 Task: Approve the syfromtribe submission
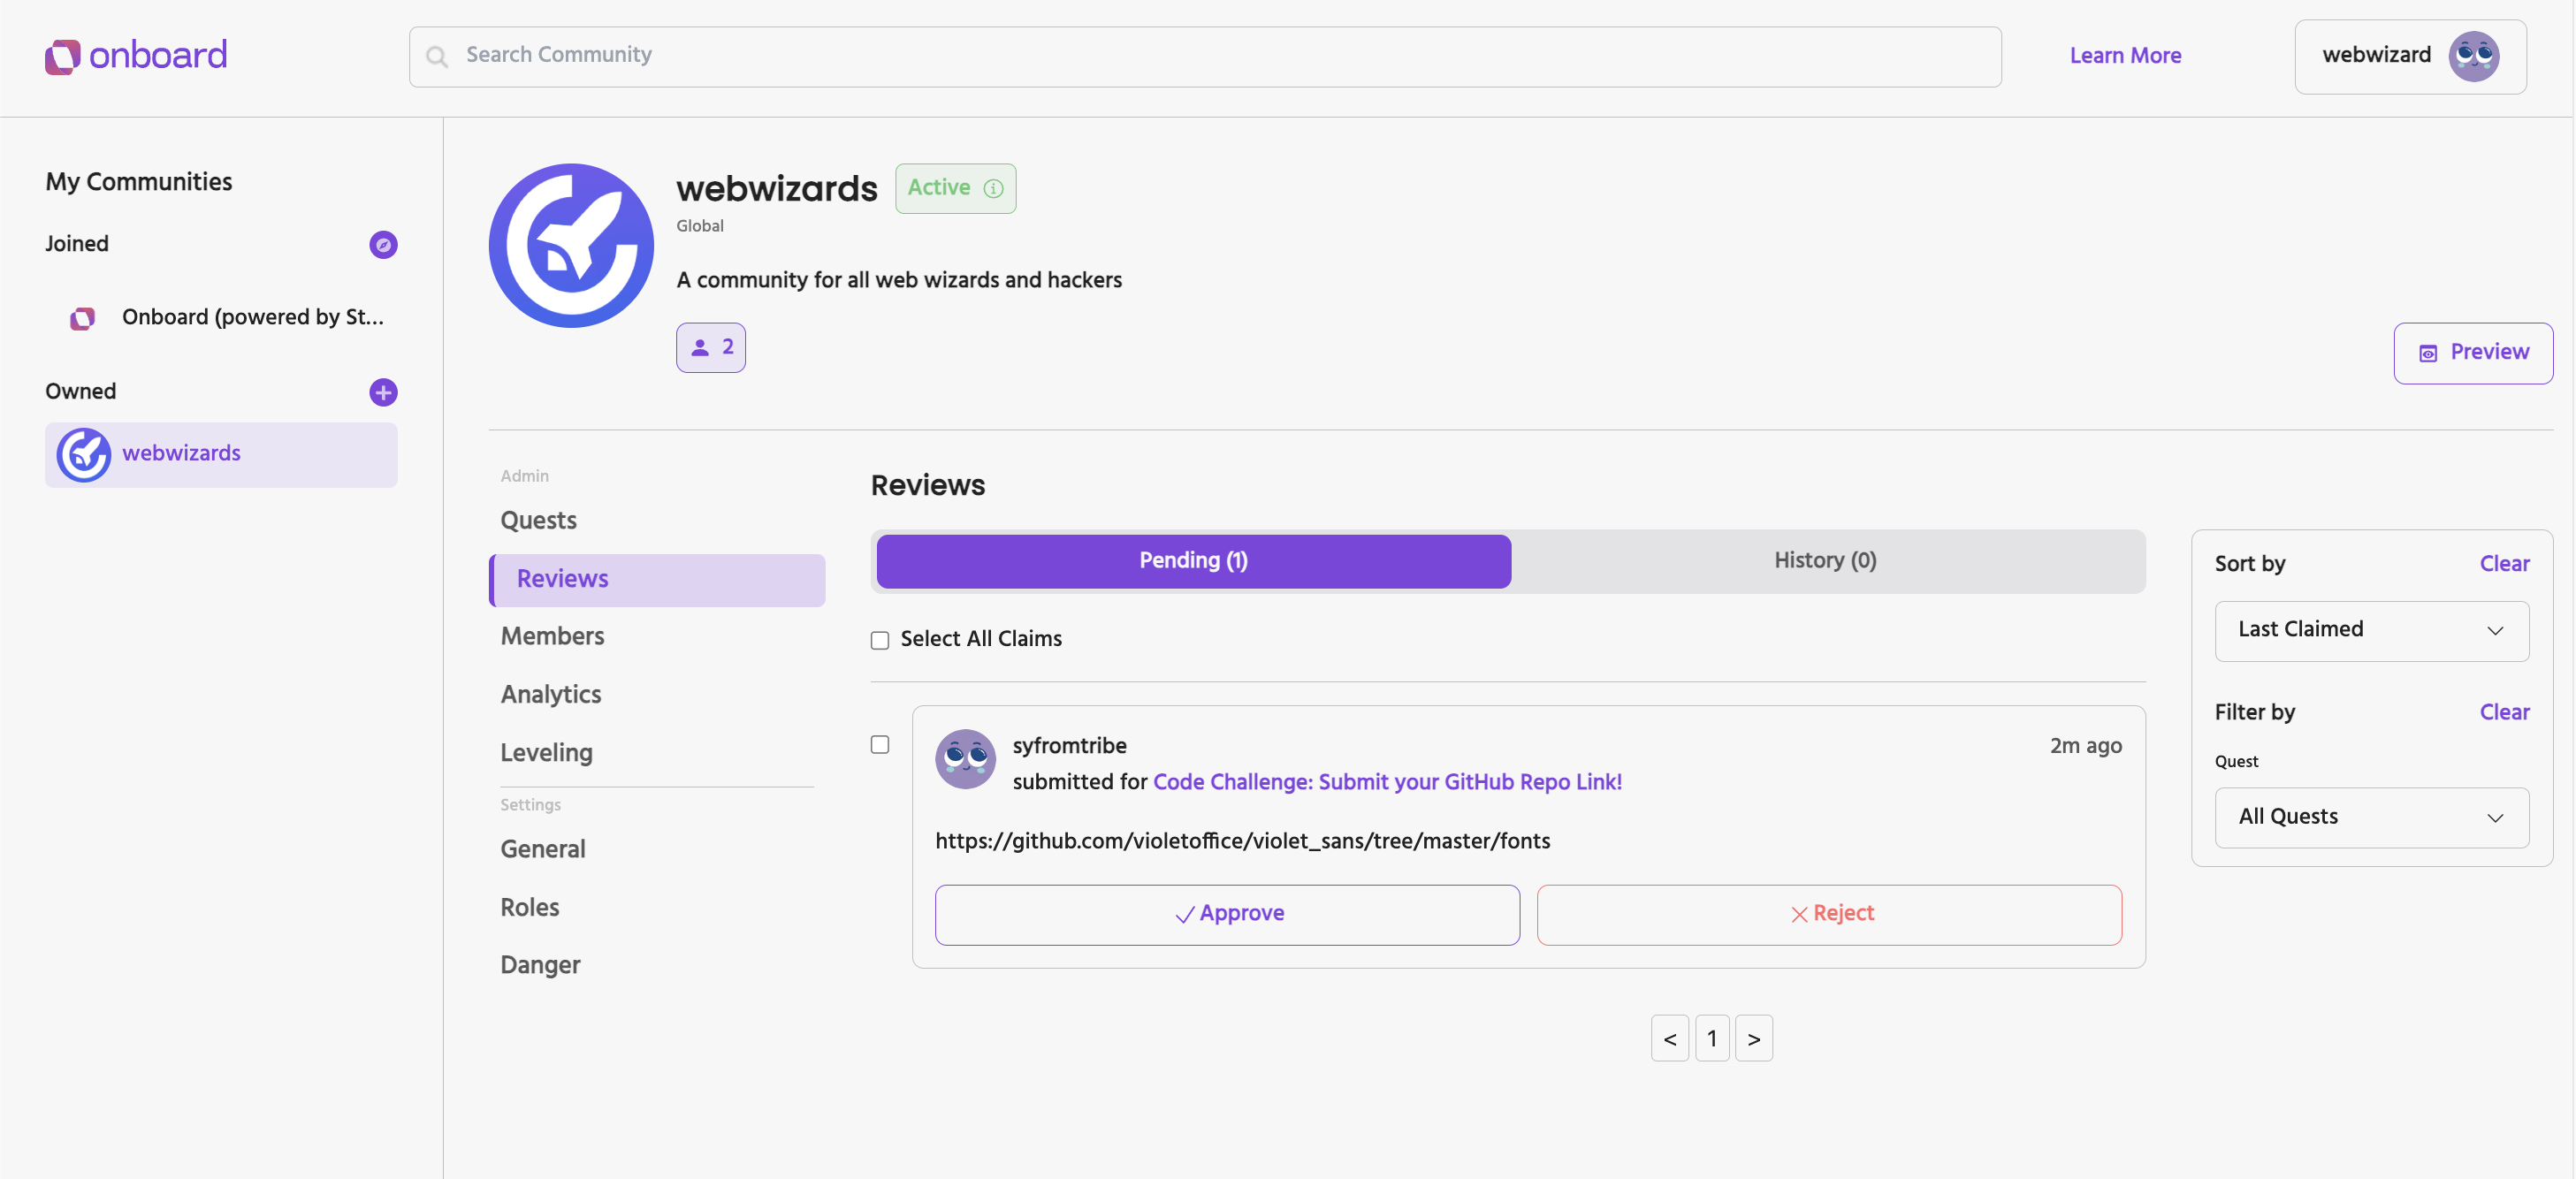(x=1227, y=914)
